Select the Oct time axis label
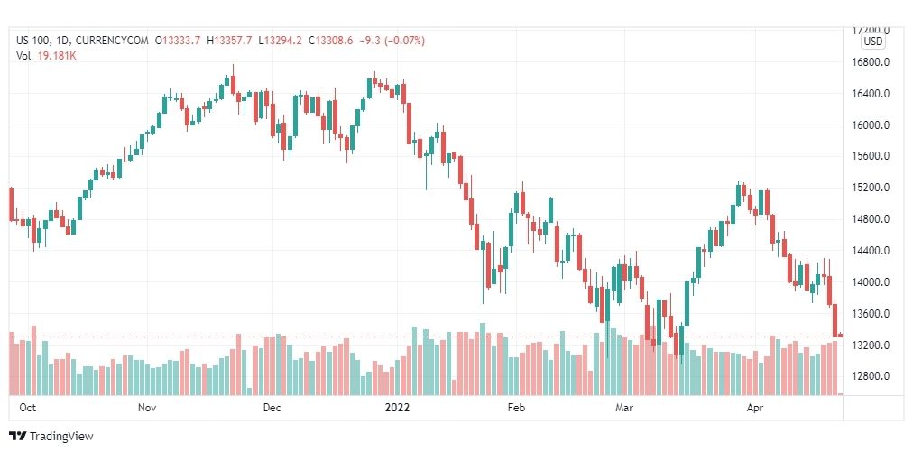This screenshot has height=452, width=913. pos(27,407)
